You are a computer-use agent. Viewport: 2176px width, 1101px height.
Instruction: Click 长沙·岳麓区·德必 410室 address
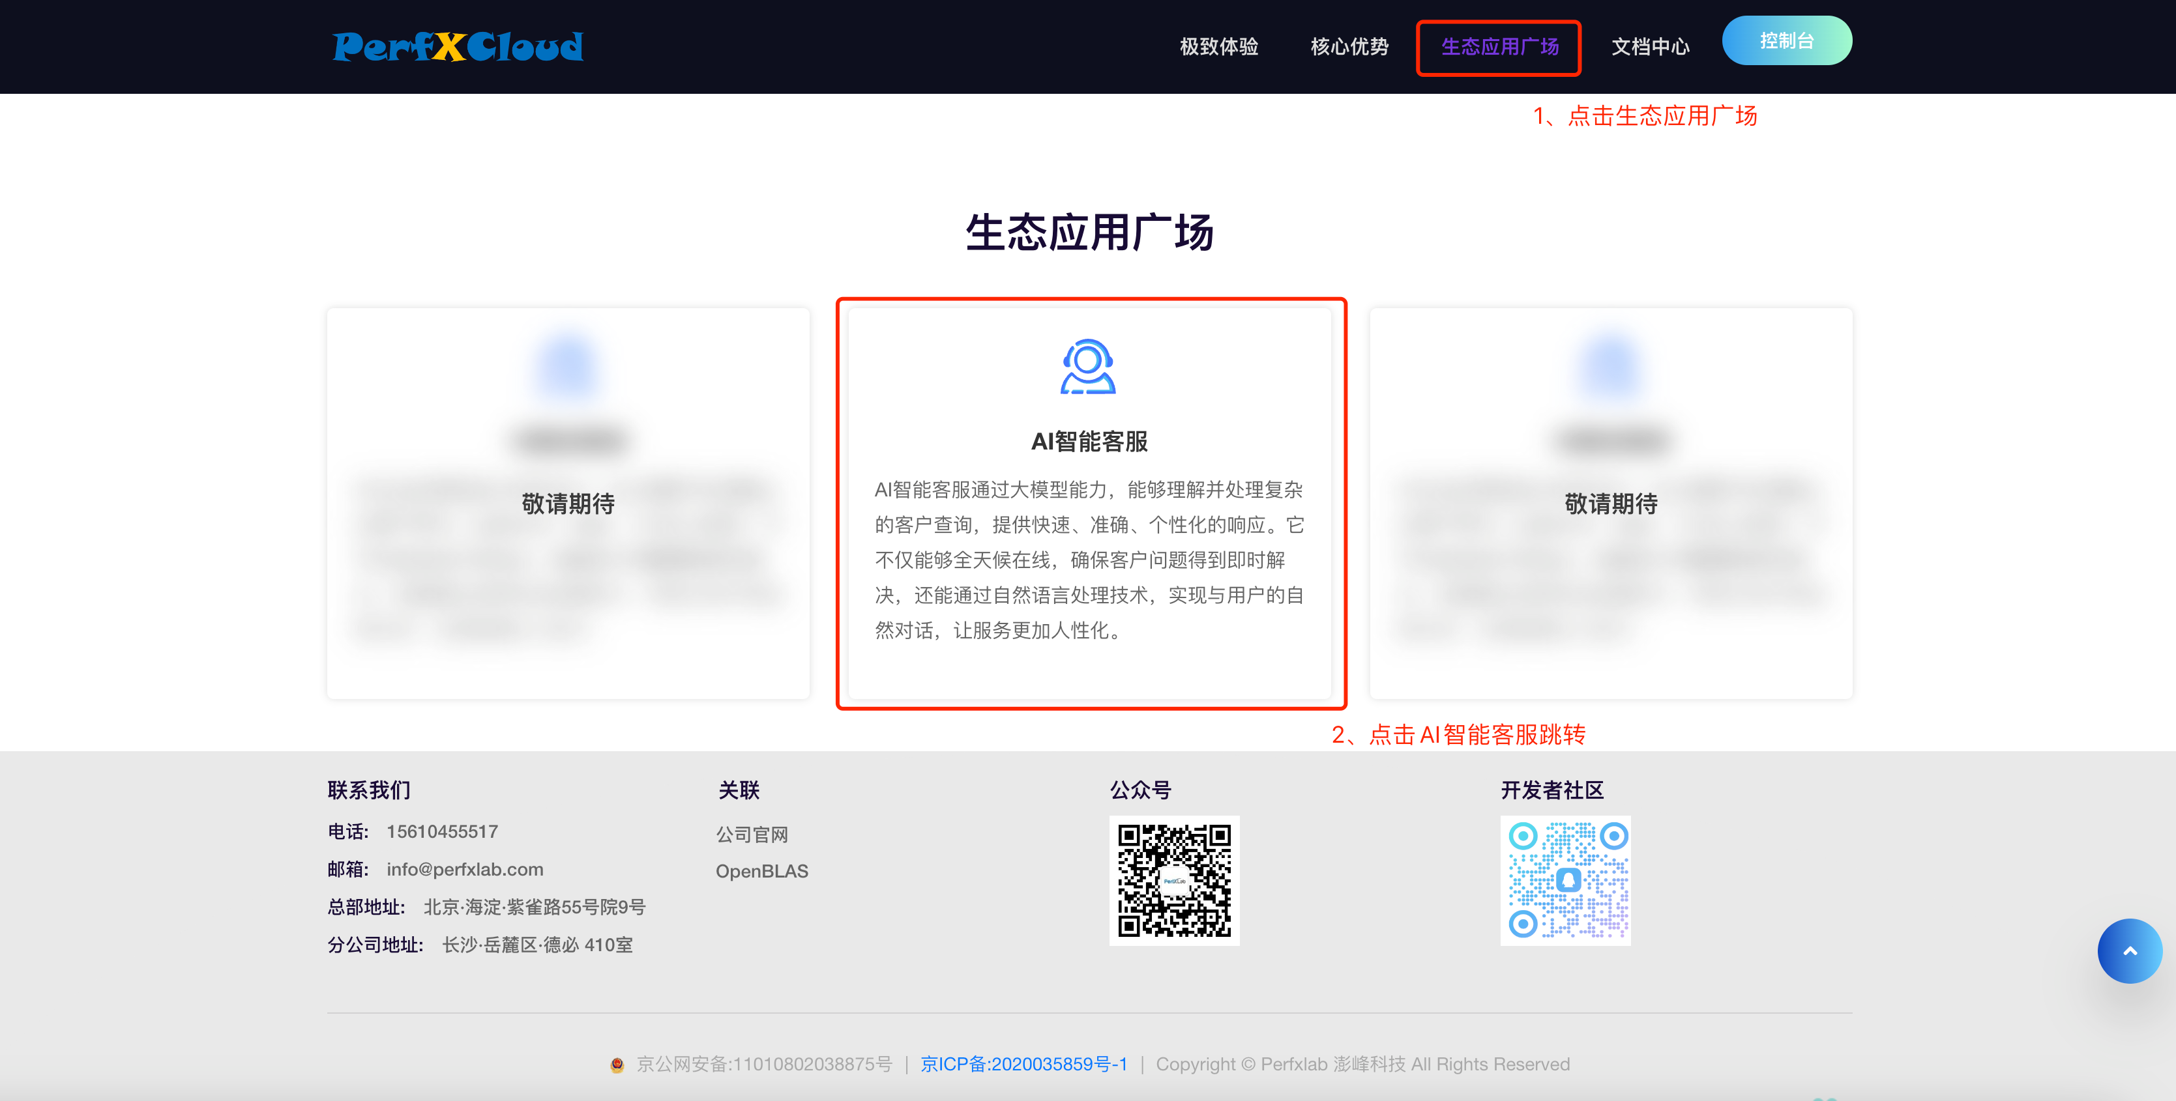(537, 945)
